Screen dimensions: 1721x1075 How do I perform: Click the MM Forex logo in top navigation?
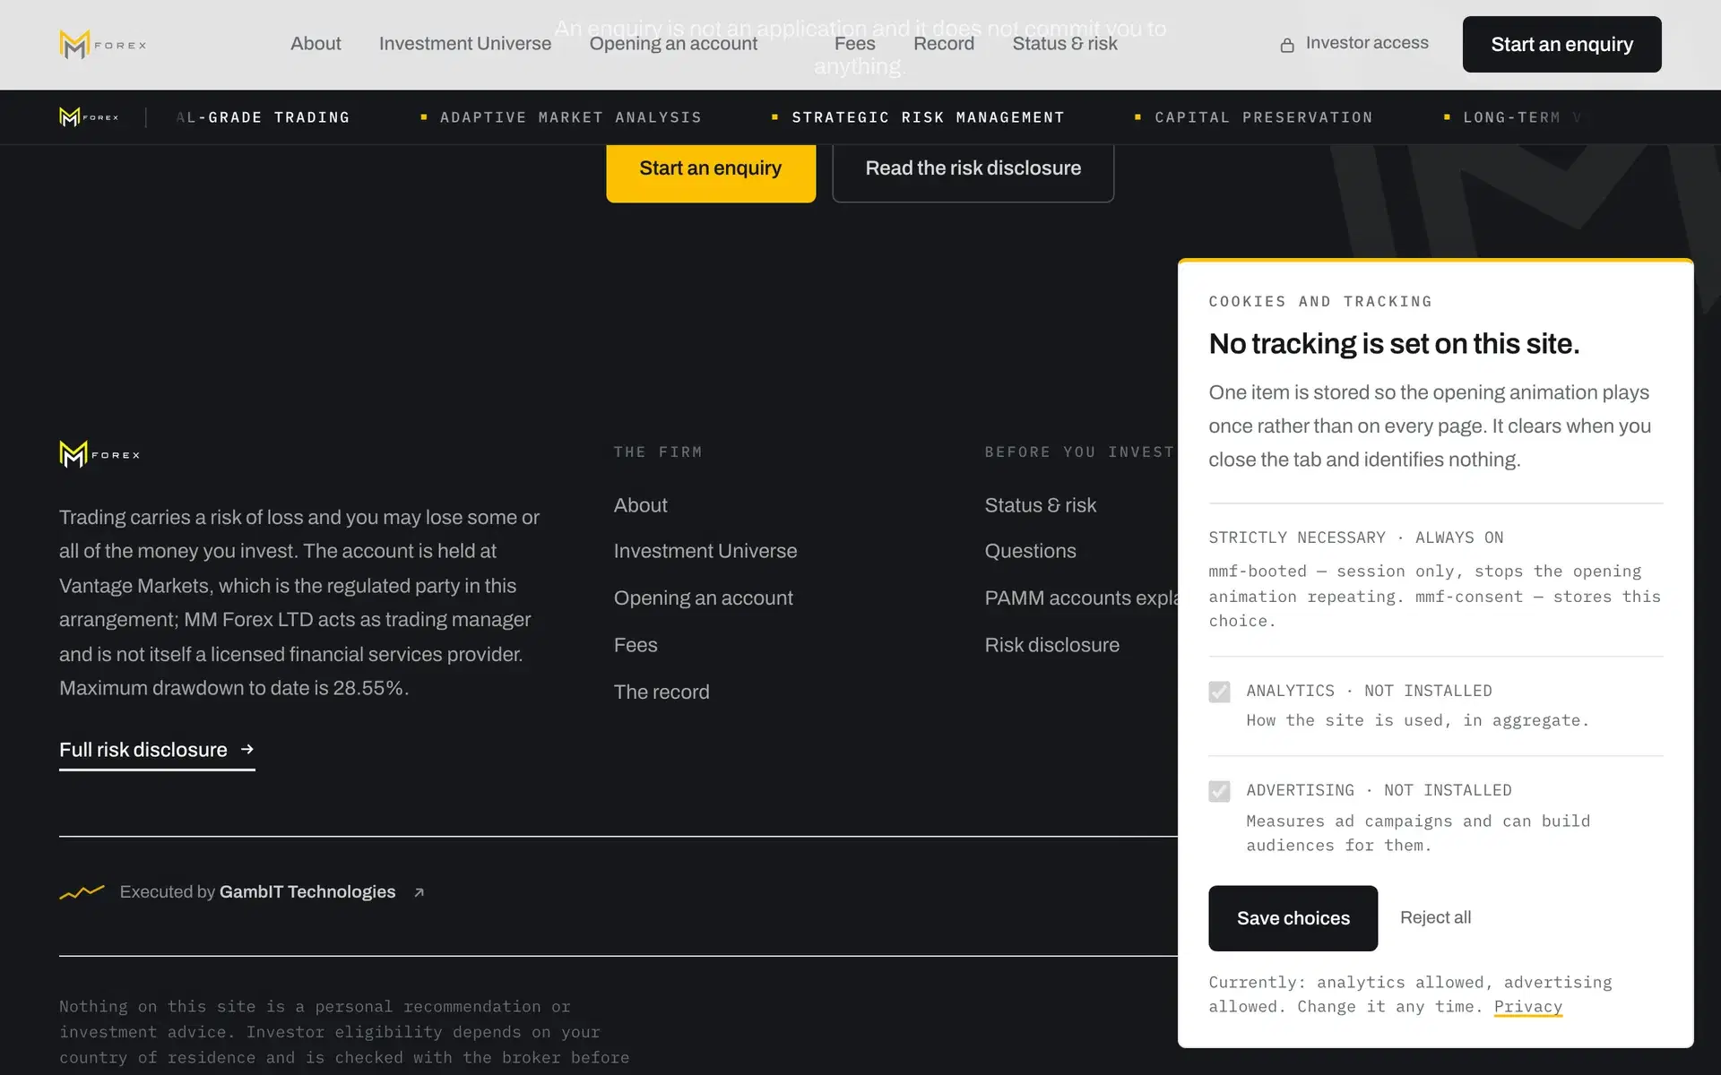[x=102, y=44]
